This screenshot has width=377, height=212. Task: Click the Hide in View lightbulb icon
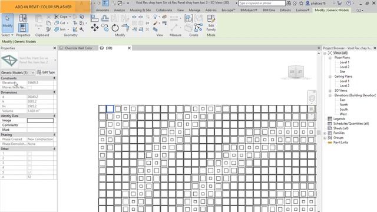pyautogui.click(x=155, y=16)
